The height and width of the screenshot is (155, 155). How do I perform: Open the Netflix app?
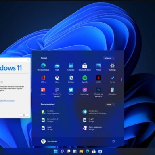click(98, 79)
